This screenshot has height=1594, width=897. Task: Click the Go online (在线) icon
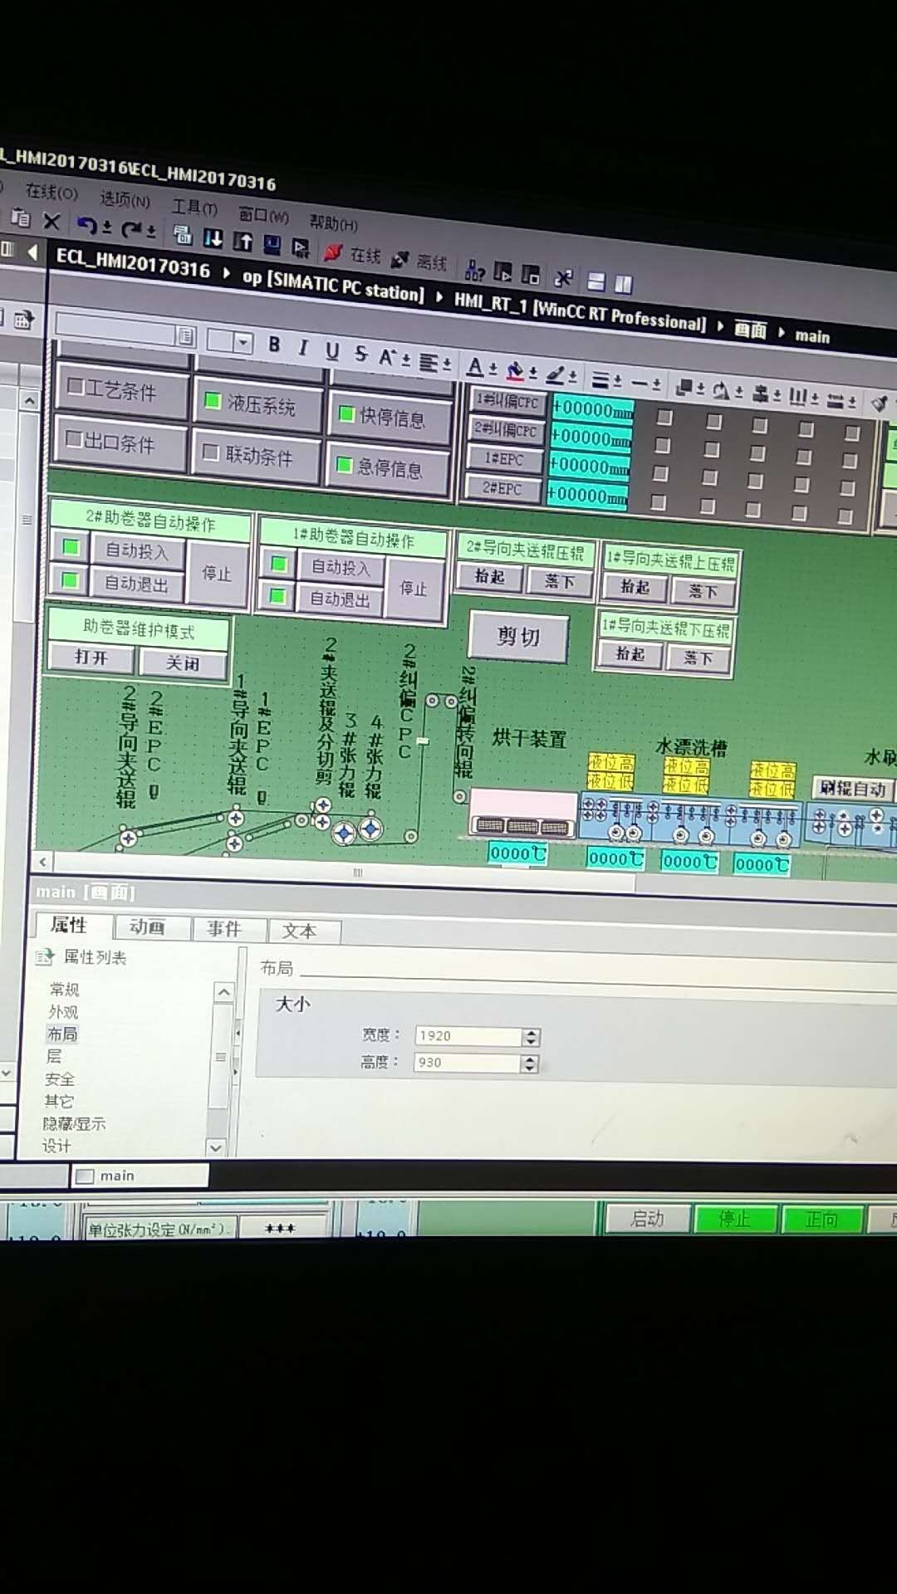(333, 252)
